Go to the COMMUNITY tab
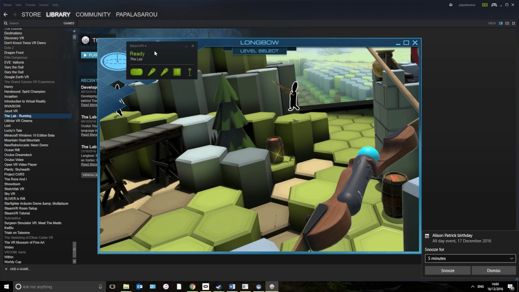519x292 pixels. coord(93,15)
